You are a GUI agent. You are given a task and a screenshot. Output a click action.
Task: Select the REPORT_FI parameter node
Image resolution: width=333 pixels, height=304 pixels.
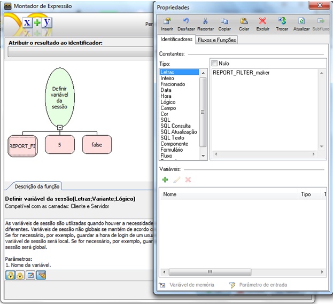[22, 146]
